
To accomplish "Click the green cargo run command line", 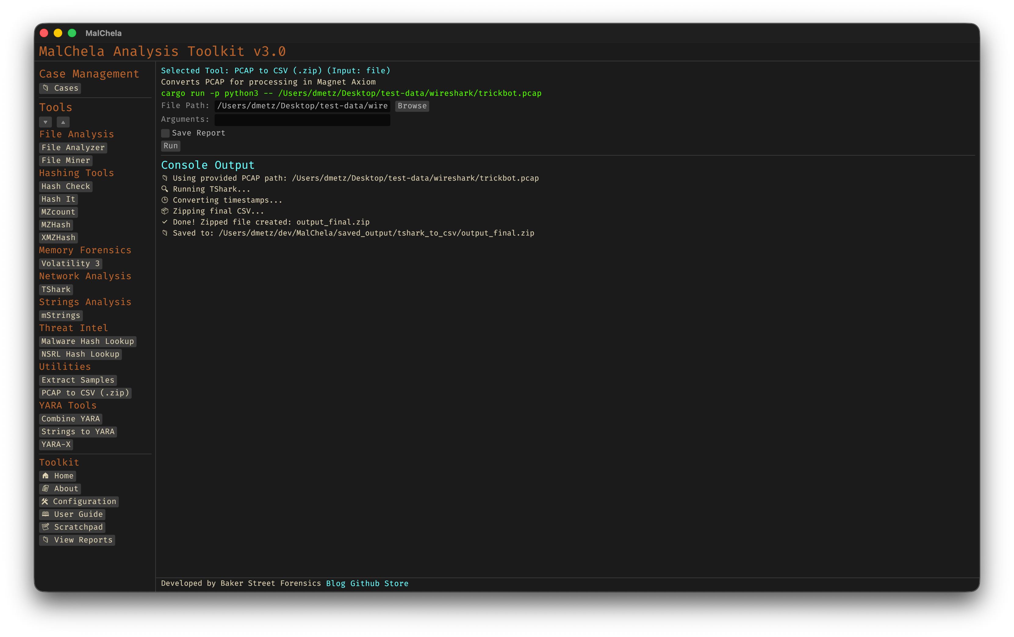I will (351, 93).
